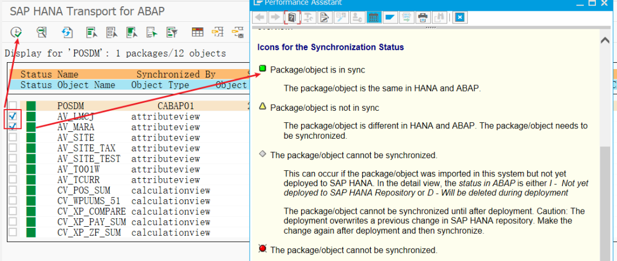Click the blue flag icon in Performance Assistant

pyautogui.click(x=390, y=17)
